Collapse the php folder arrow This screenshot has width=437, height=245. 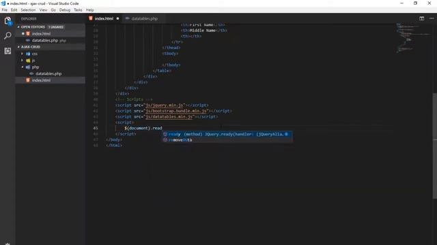click(x=23, y=67)
